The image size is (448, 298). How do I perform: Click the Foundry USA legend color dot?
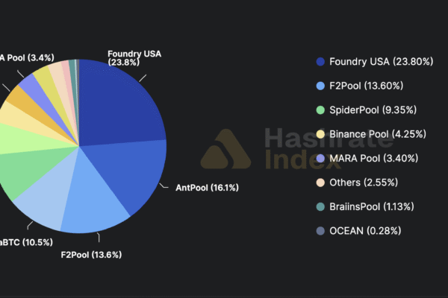(x=320, y=62)
